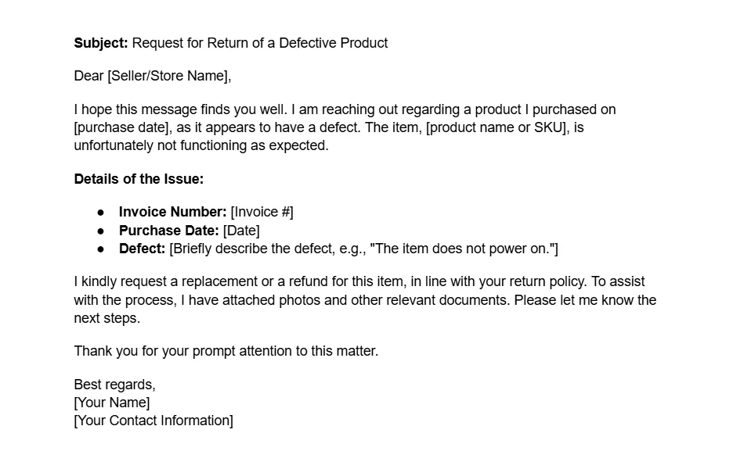Click the bold Defect: label
The height and width of the screenshot is (469, 744).
pyautogui.click(x=142, y=249)
